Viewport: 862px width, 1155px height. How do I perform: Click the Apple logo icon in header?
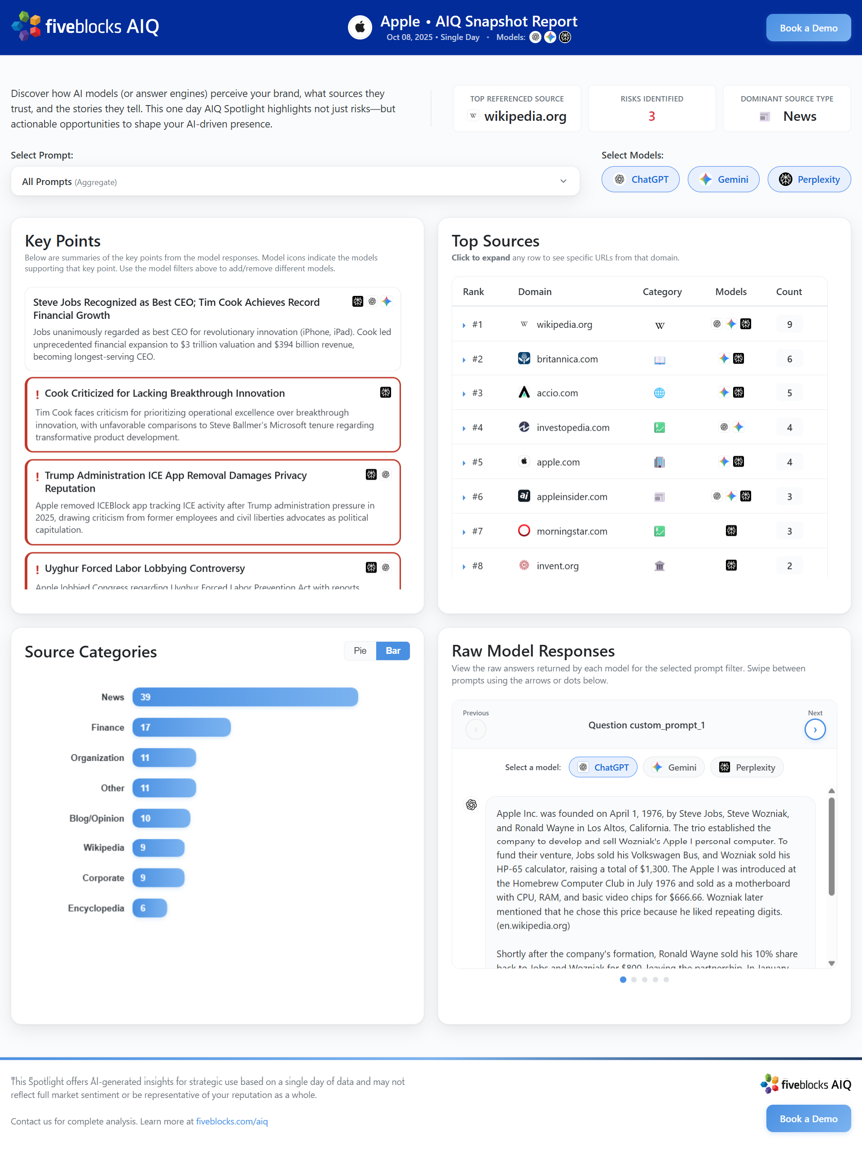360,27
